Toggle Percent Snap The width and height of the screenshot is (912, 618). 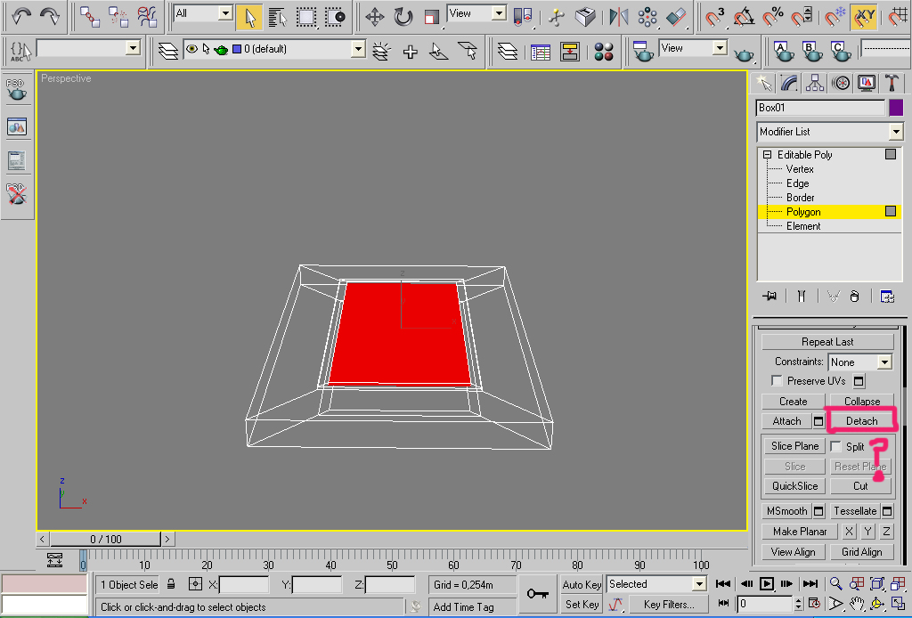773,17
